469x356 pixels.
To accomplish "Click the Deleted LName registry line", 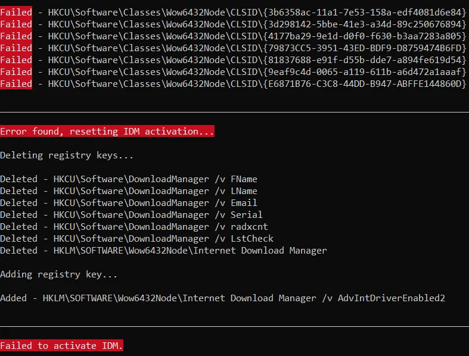I will [x=129, y=191].
